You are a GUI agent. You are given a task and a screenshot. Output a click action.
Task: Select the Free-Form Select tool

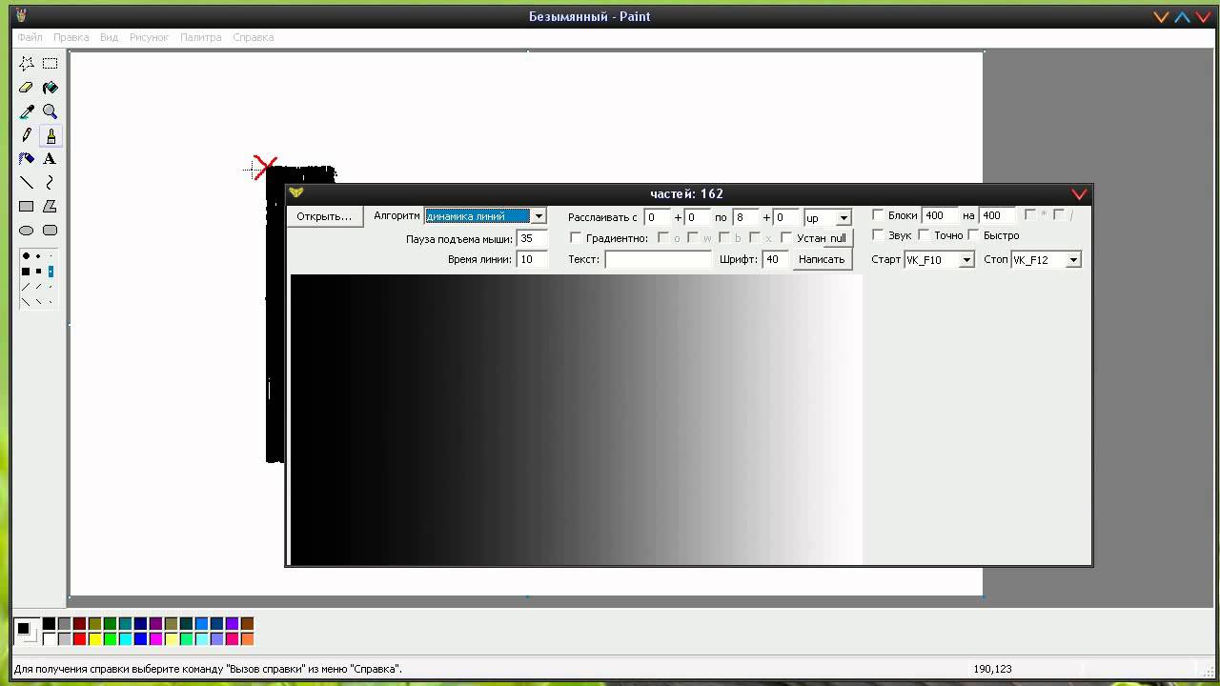tap(27, 64)
